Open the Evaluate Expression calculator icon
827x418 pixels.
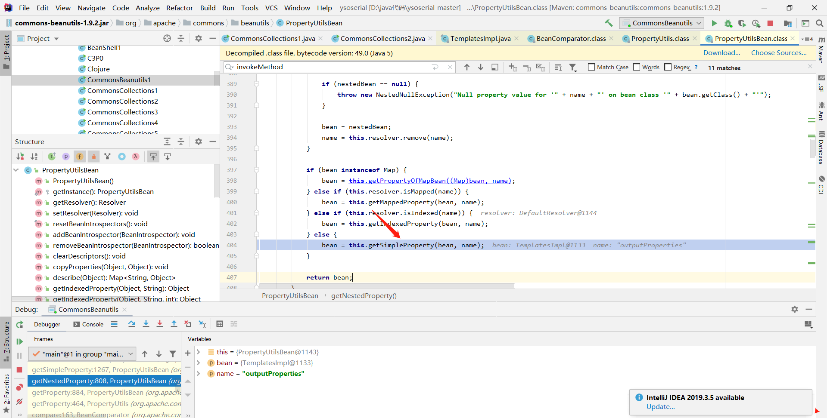click(x=220, y=324)
